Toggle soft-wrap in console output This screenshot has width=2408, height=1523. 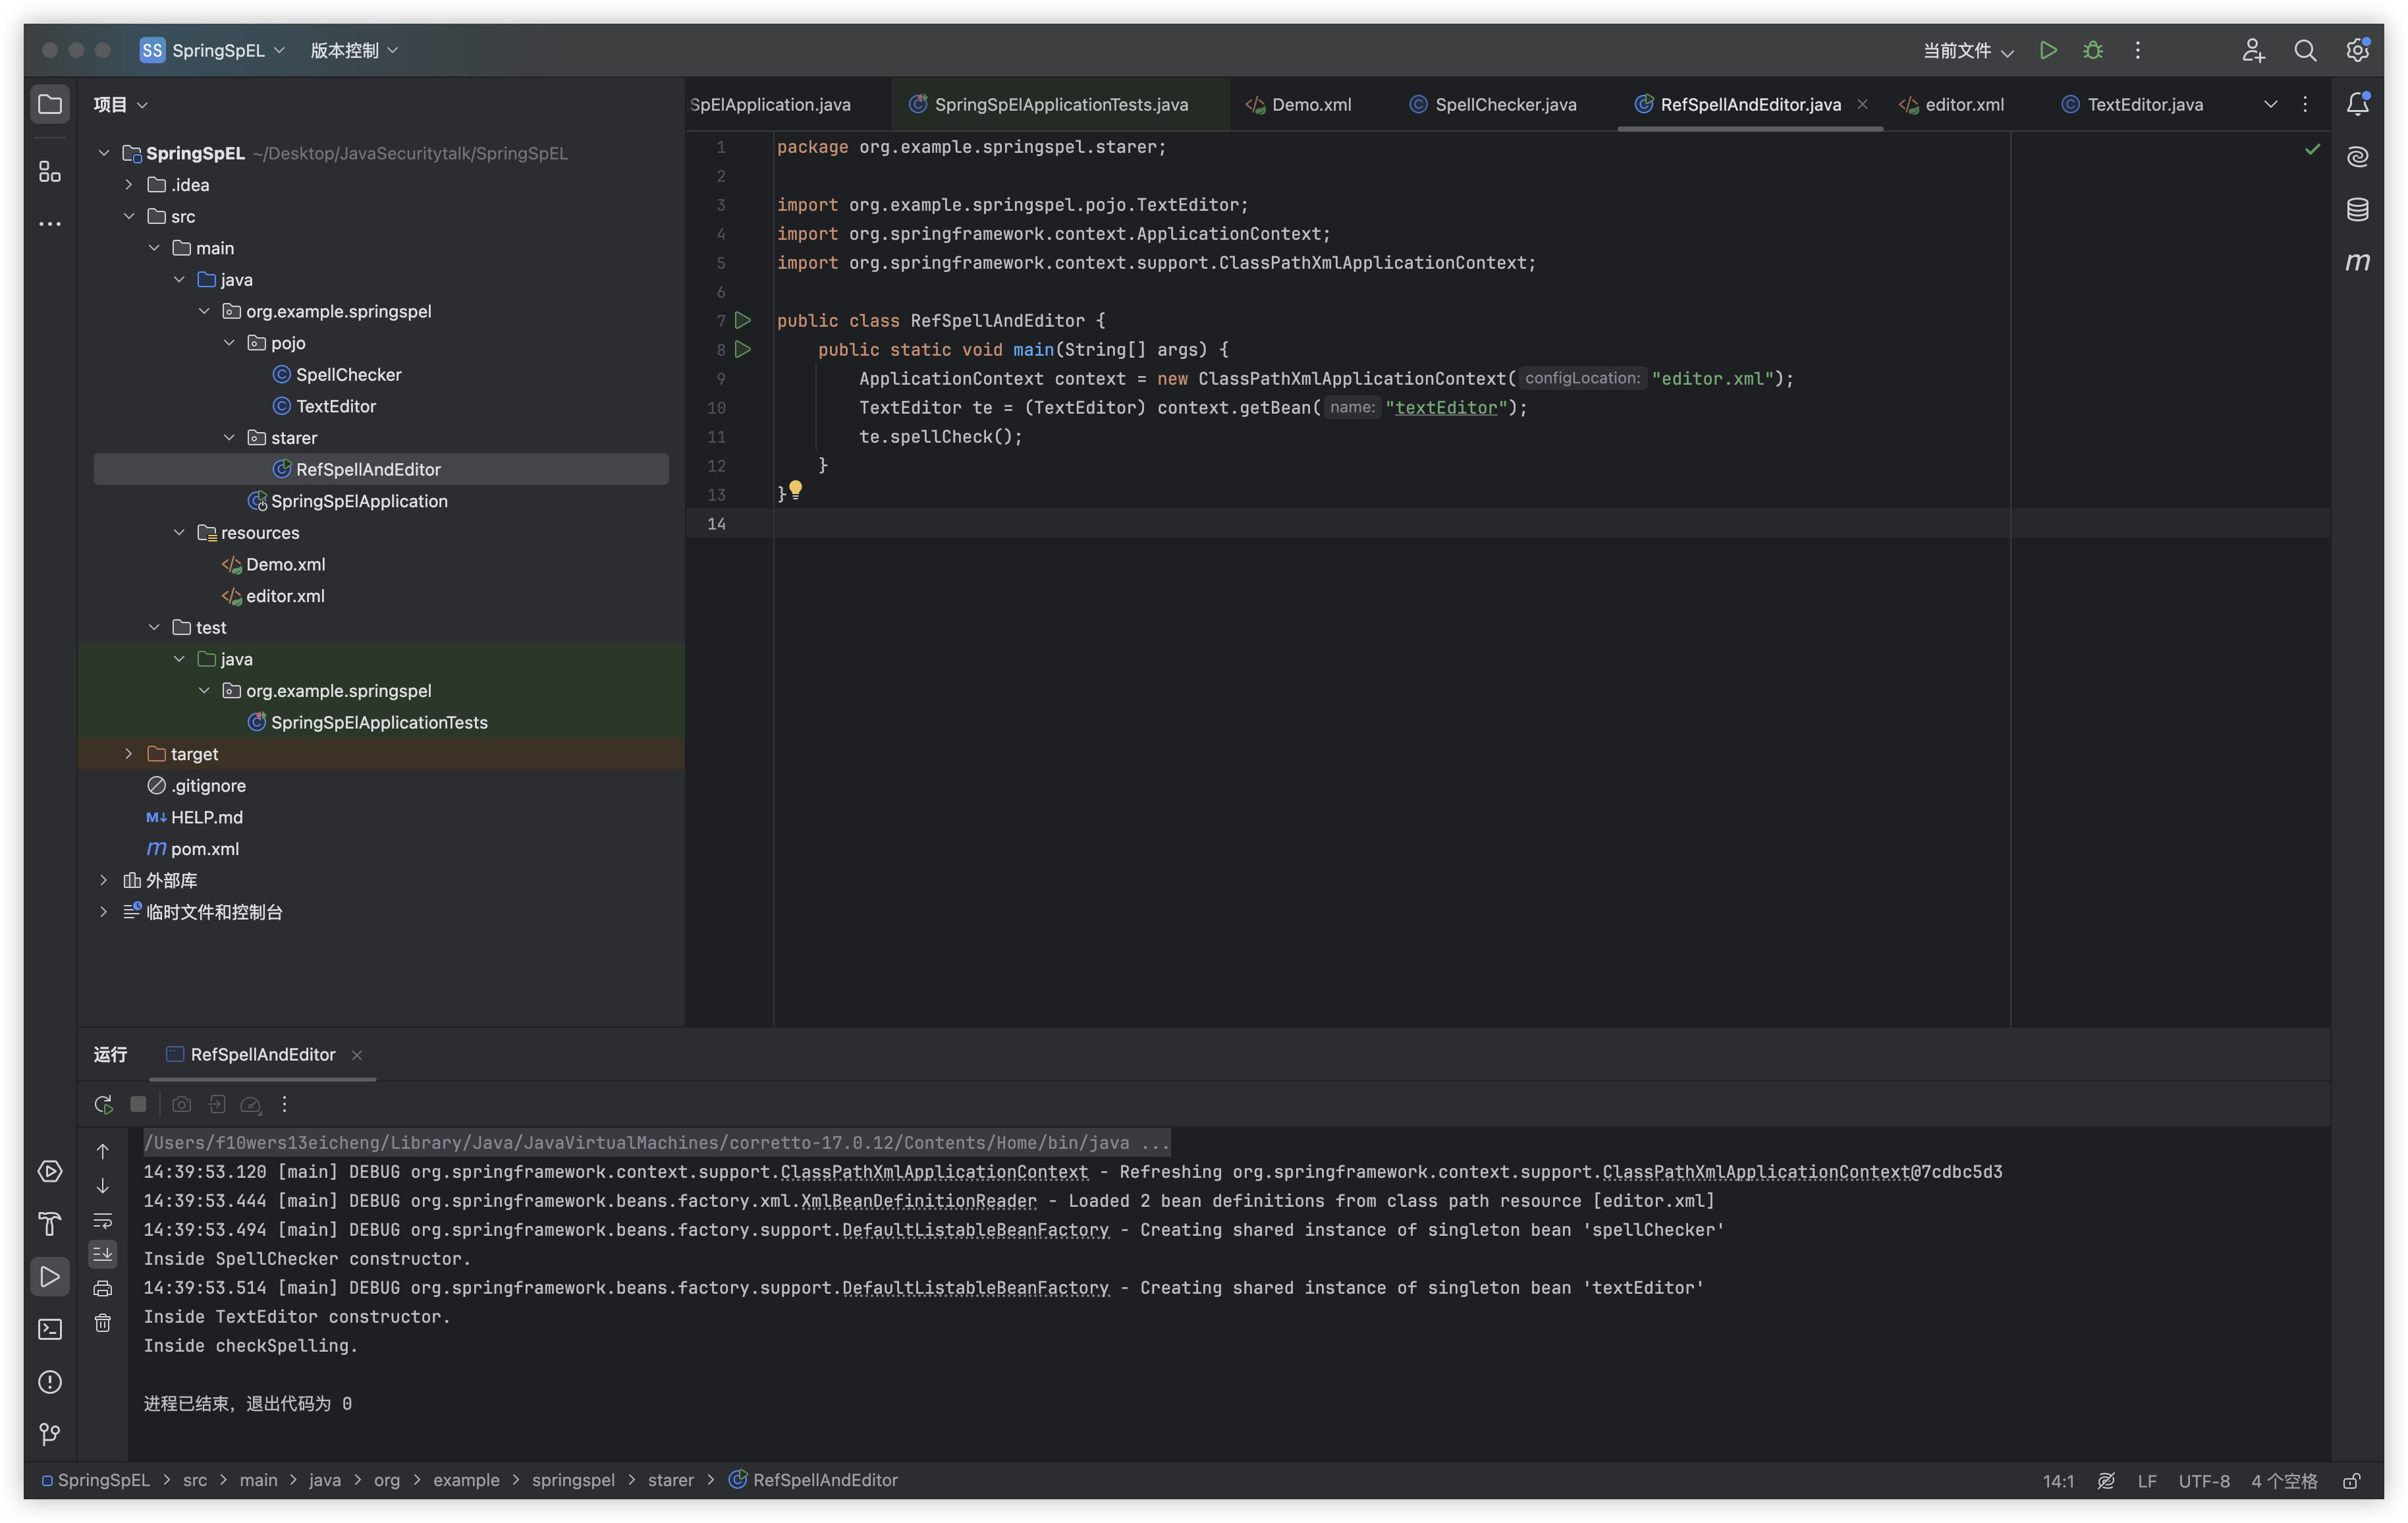pos(103,1220)
